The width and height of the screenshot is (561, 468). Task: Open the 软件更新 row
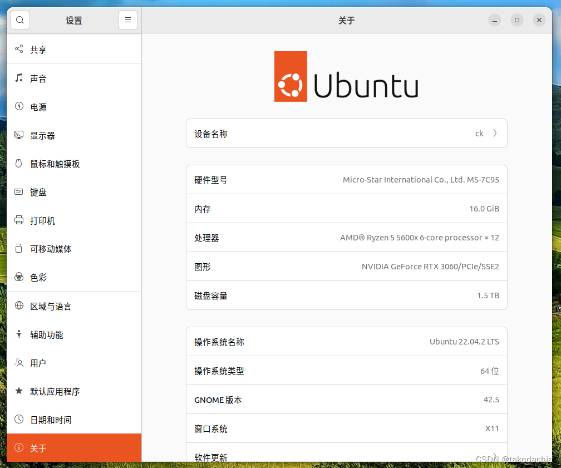(346, 453)
